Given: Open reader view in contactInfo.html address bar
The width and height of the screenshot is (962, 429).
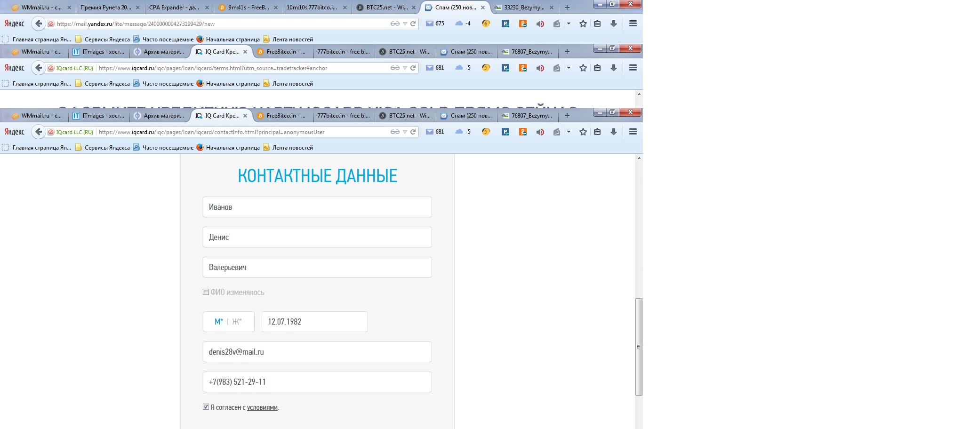Looking at the screenshot, I should click(x=395, y=132).
